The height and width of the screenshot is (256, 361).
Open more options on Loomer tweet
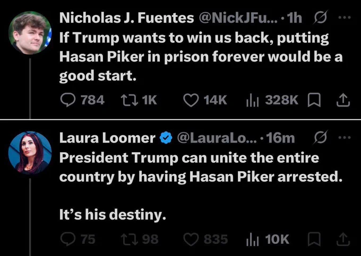point(345,138)
